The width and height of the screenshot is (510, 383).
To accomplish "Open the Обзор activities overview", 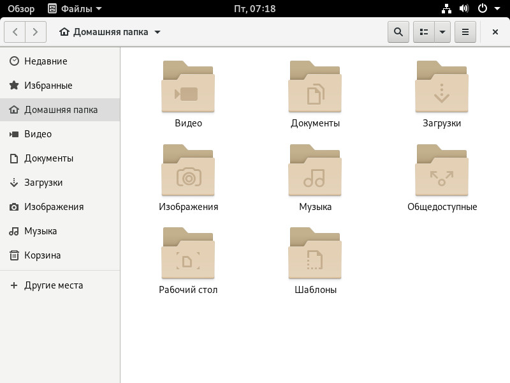I will tap(21, 8).
